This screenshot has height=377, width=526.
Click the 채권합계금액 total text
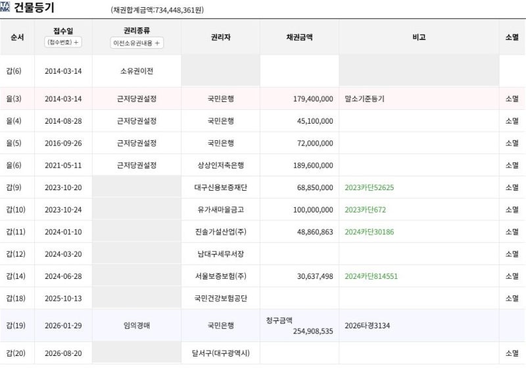(x=157, y=10)
